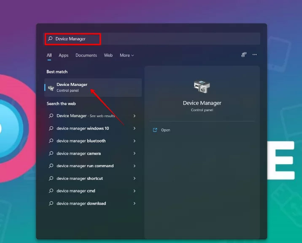Viewport: 302px width, 243px height.
Task: Open the three-dot options menu
Action: pyautogui.click(x=254, y=55)
